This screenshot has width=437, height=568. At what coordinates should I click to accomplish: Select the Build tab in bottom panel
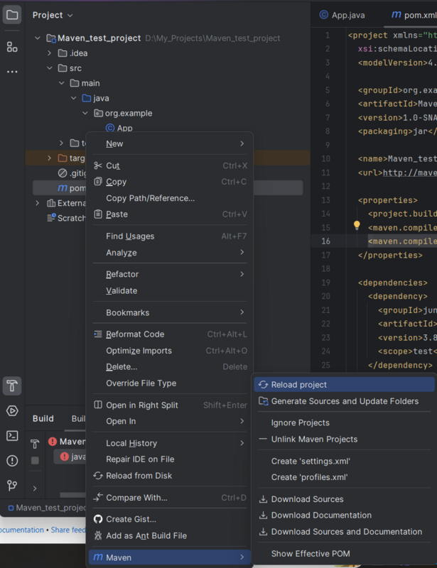[43, 418]
